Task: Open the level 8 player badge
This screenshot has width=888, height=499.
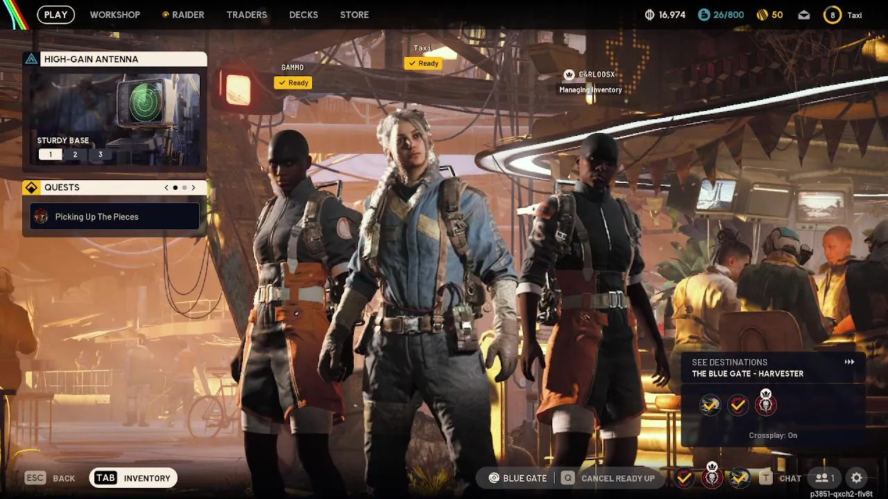Action: (x=832, y=15)
